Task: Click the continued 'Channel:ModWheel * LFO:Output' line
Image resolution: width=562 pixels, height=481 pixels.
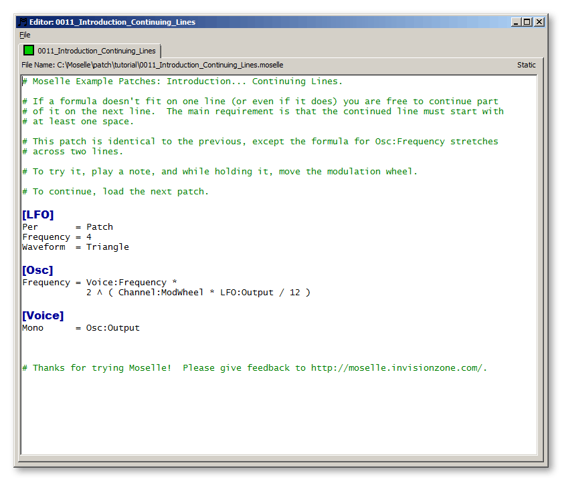Action: click(198, 293)
